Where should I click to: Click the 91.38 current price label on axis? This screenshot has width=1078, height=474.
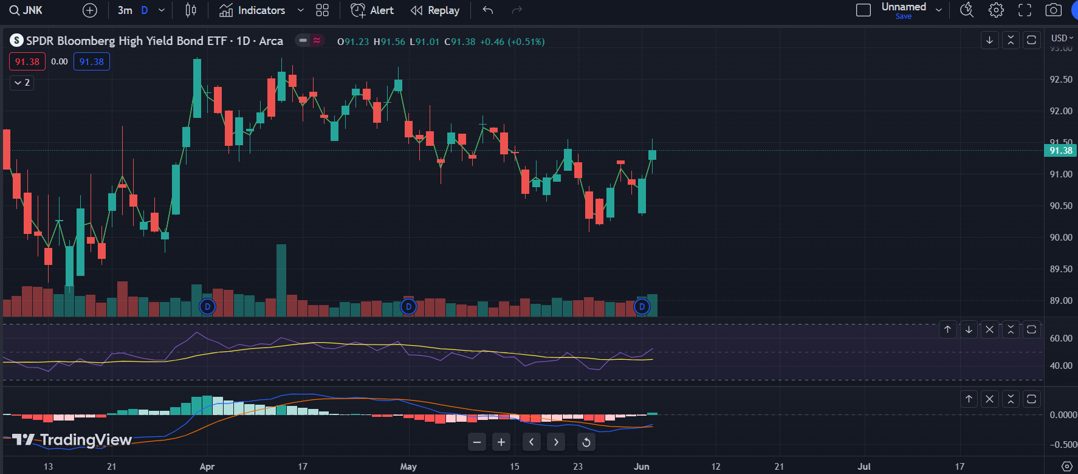click(x=1060, y=151)
